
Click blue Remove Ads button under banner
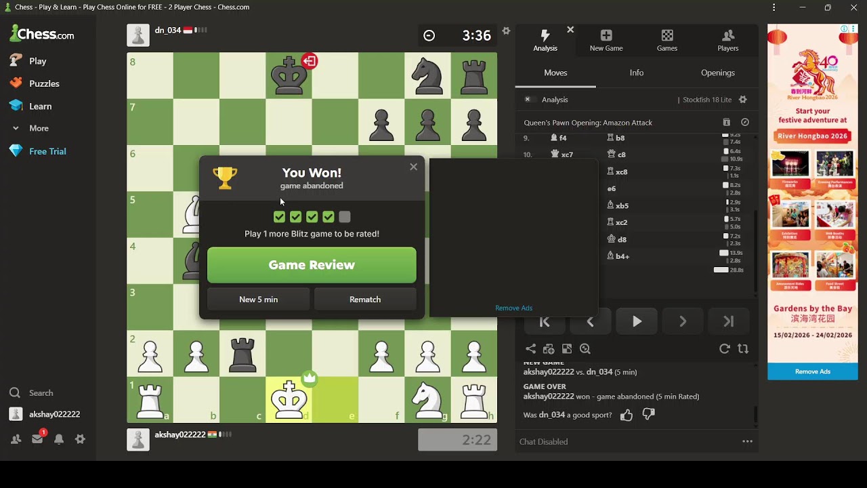click(813, 371)
